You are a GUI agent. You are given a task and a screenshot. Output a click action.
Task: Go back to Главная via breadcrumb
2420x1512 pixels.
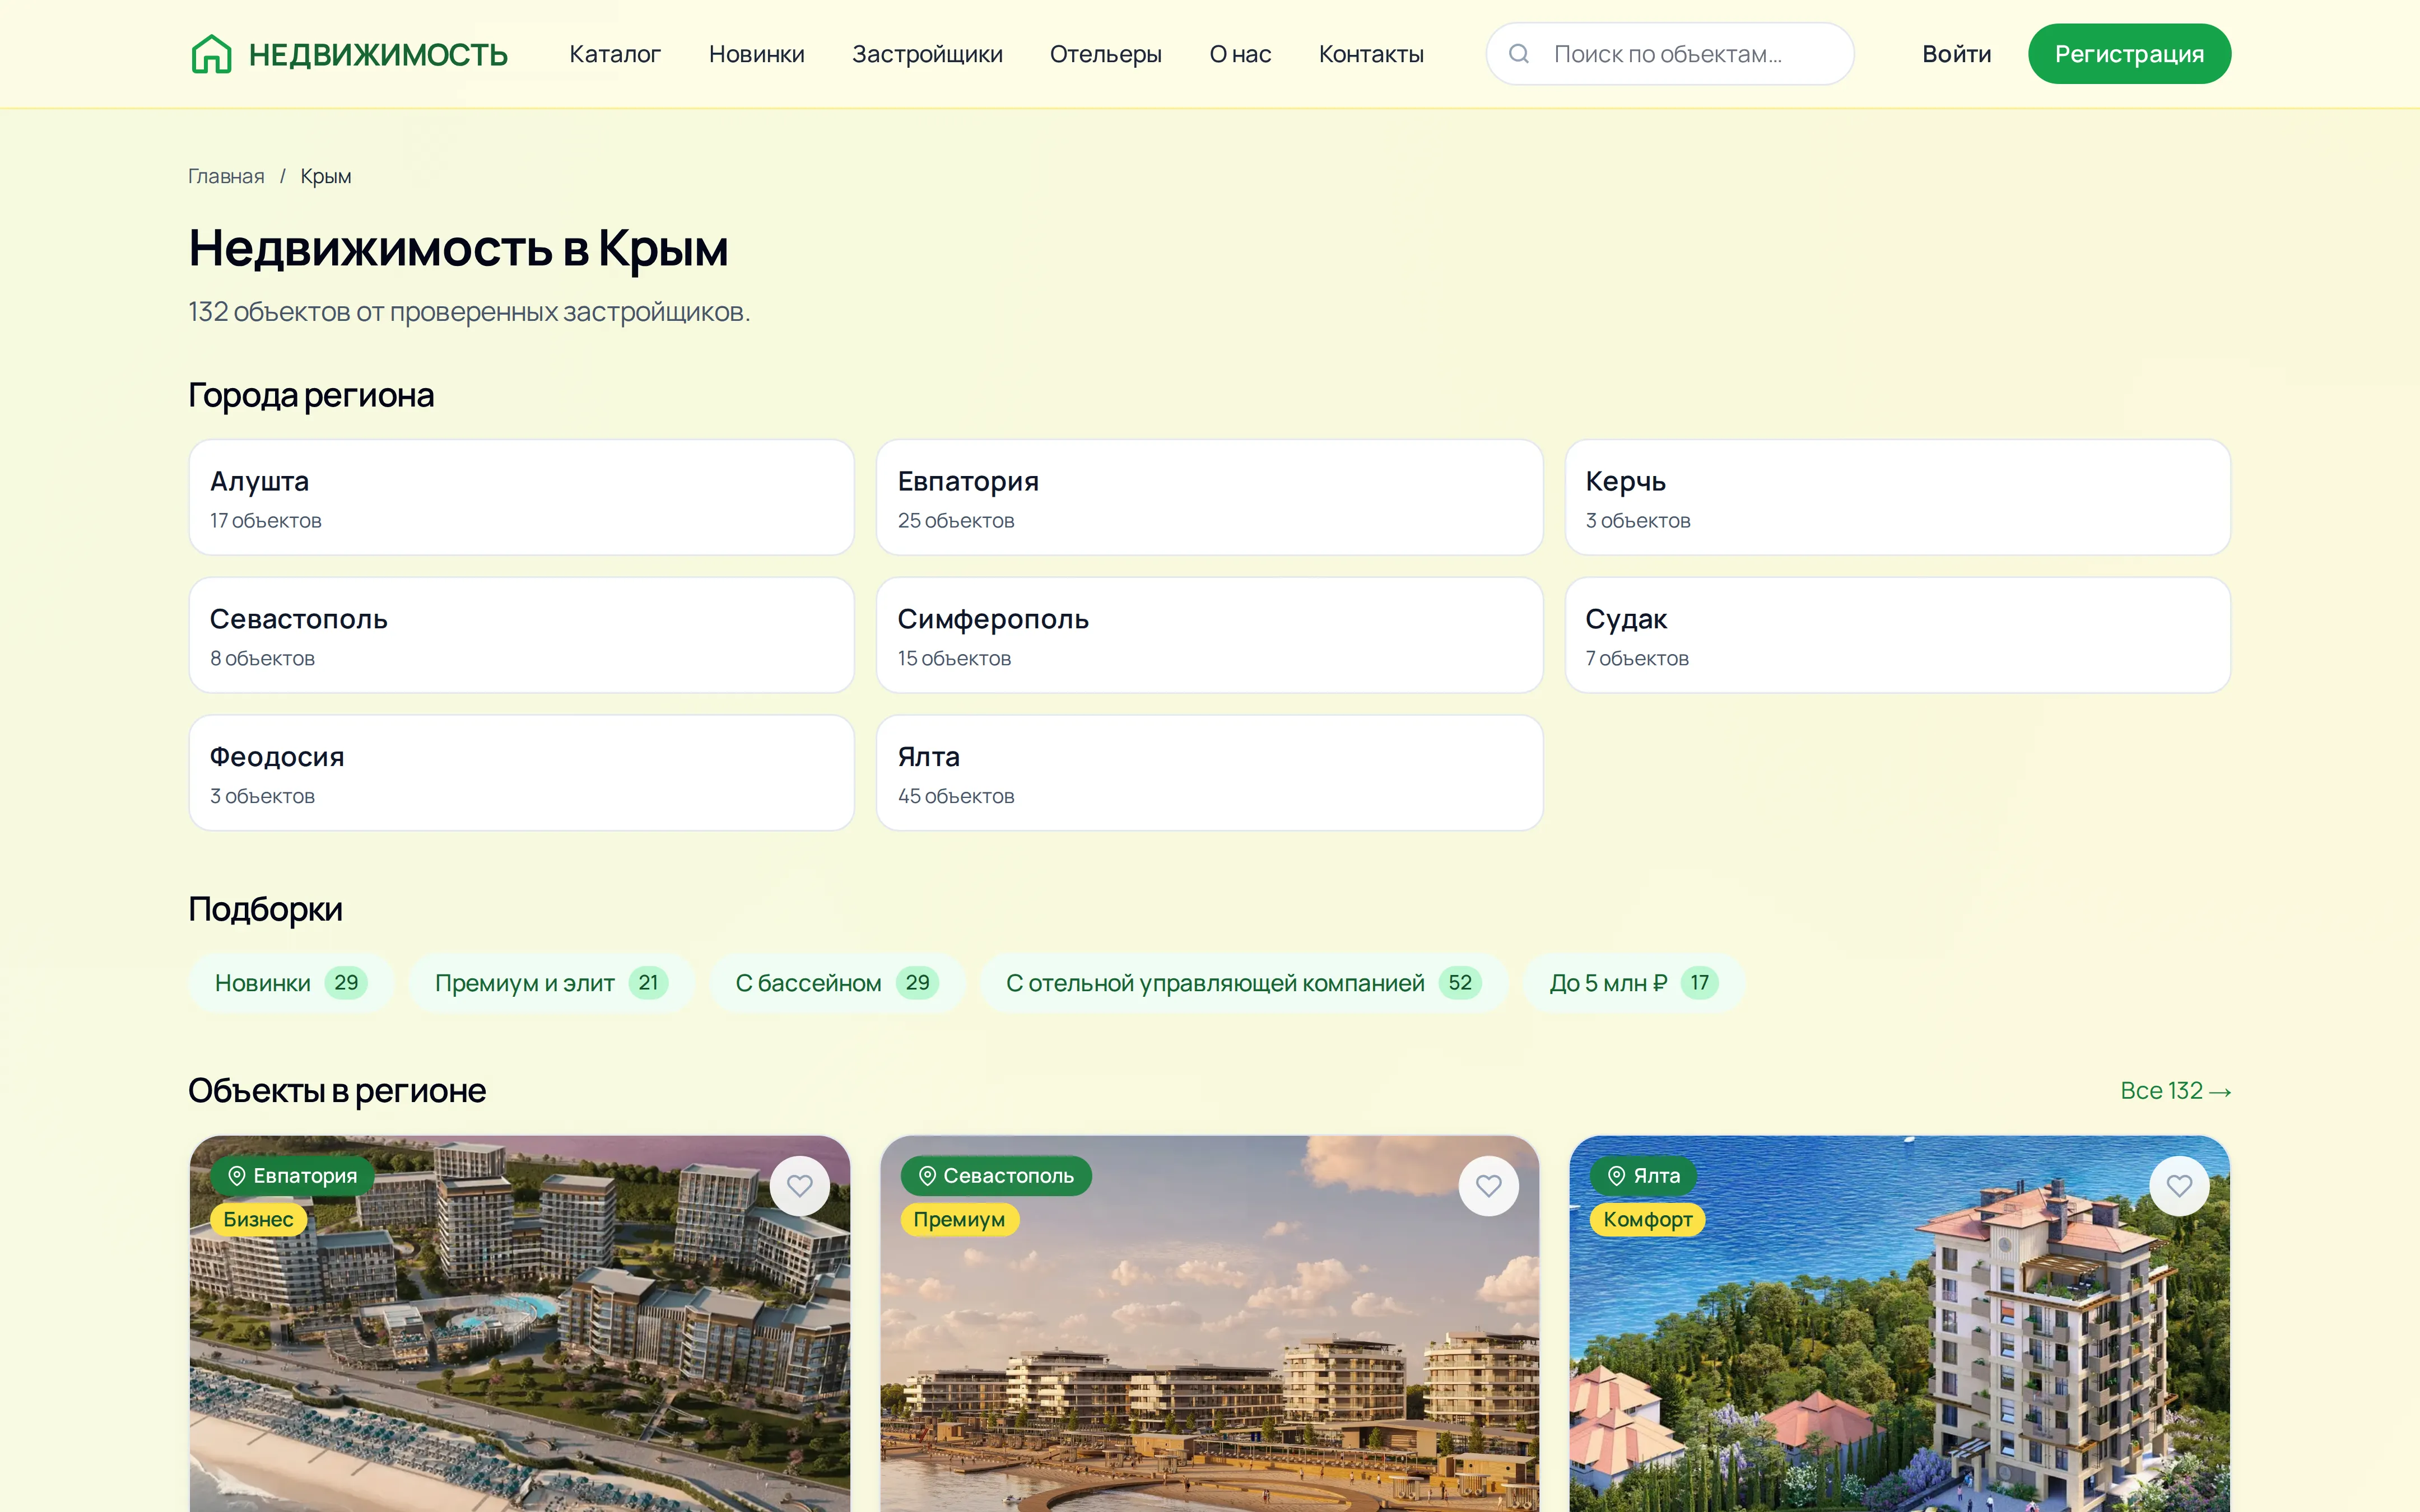click(x=226, y=176)
